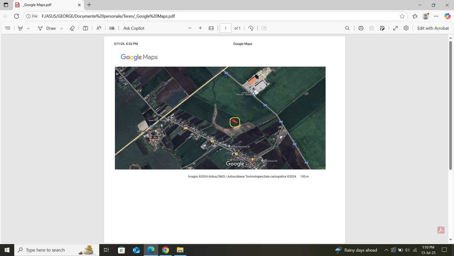The width and height of the screenshot is (454, 256).
Task: Open a new browser tab
Action: [89, 5]
